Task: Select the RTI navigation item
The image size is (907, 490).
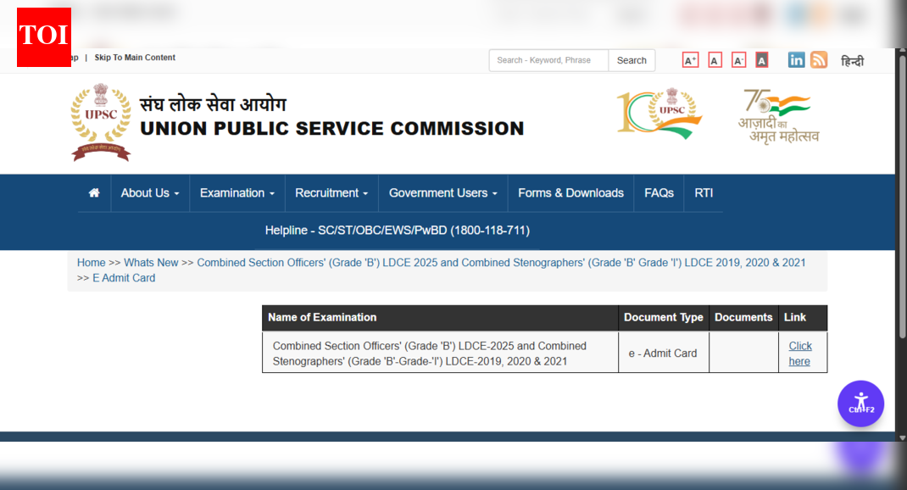Action: [x=703, y=192]
